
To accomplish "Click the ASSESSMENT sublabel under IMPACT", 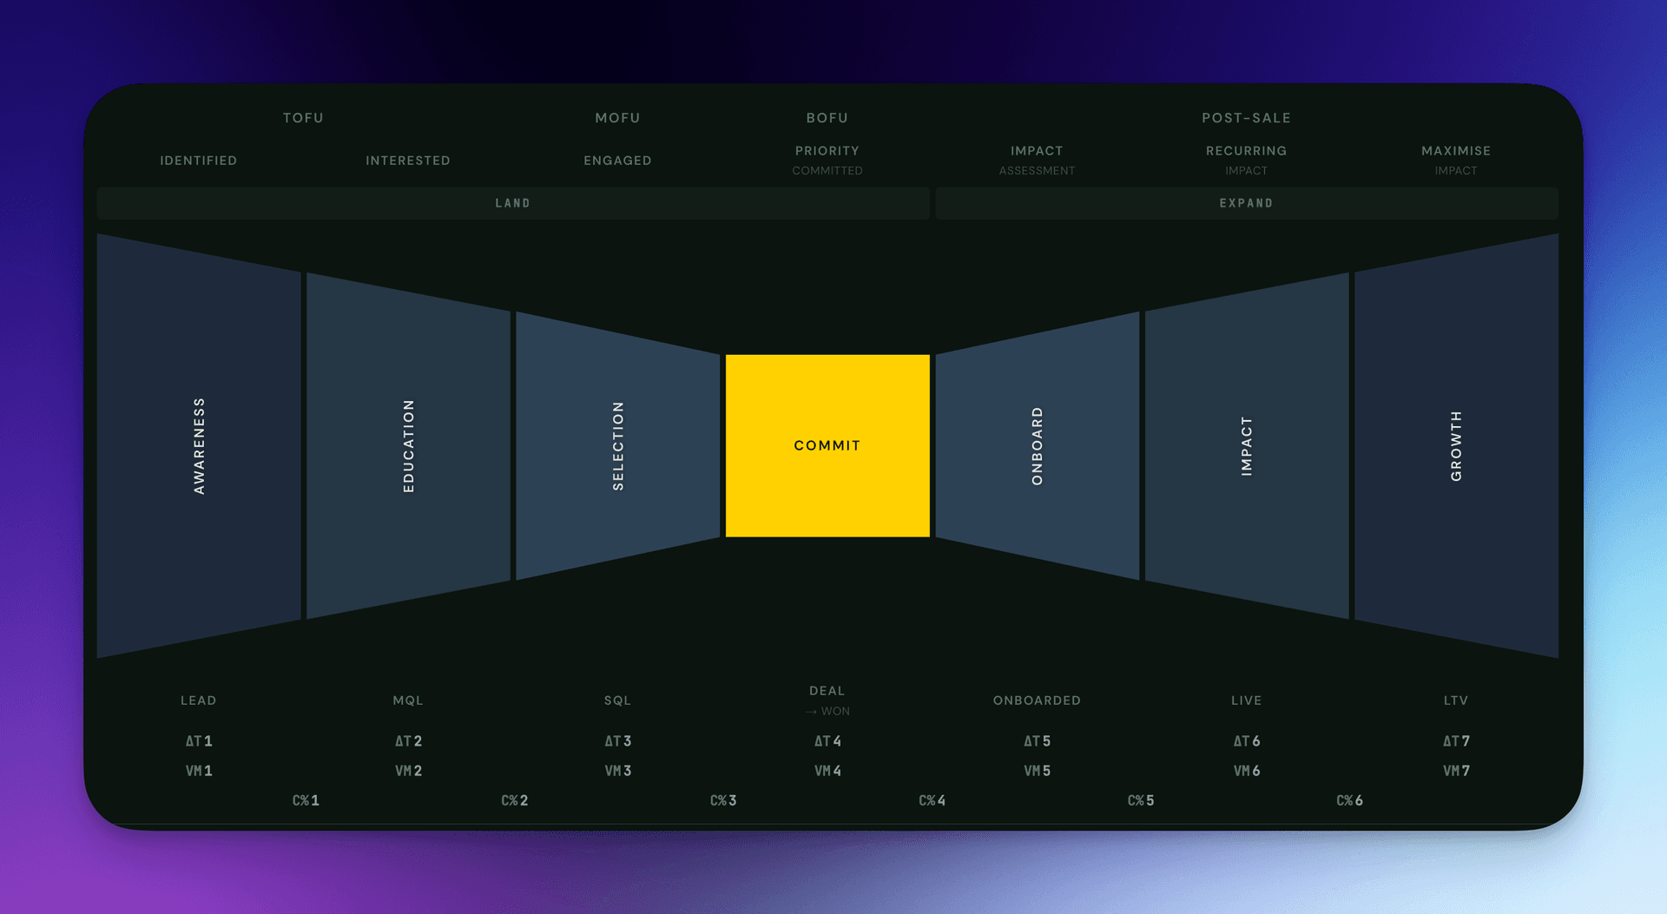I will tap(1037, 171).
